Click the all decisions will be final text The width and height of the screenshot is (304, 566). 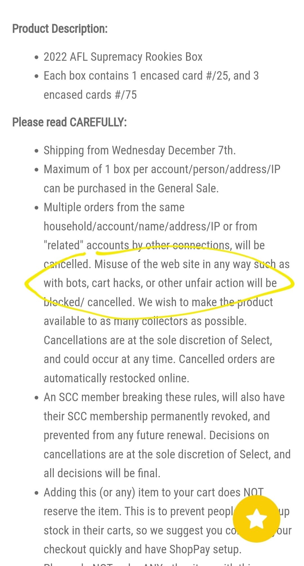pyautogui.click(x=102, y=473)
